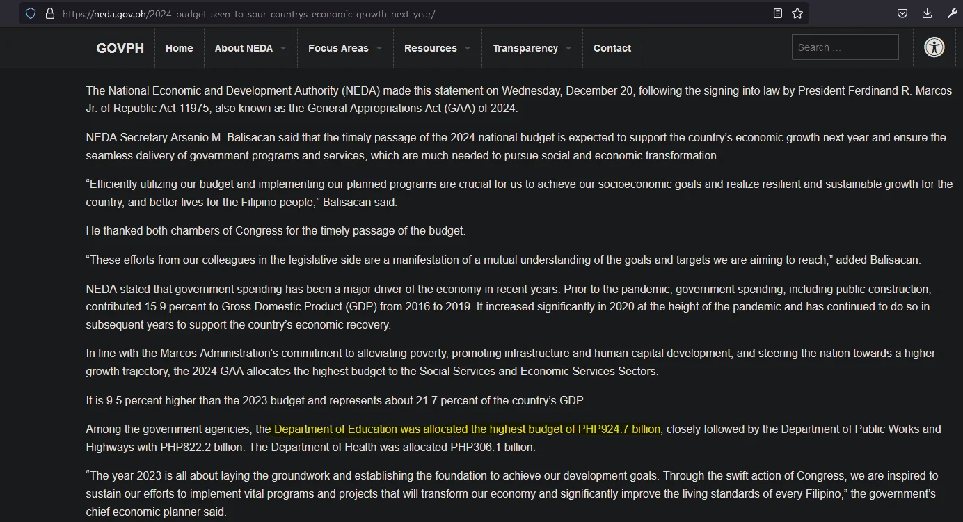Image resolution: width=963 pixels, height=522 pixels.
Task: Toggle reader view icon in address bar
Action: click(x=778, y=13)
